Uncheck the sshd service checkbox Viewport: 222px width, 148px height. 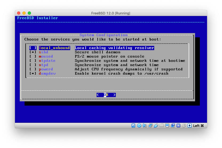33,52
